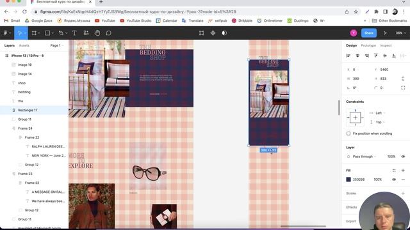Viewport: 410px width, 230px height.
Task: Open a new browser tab
Action: tap(101, 2)
